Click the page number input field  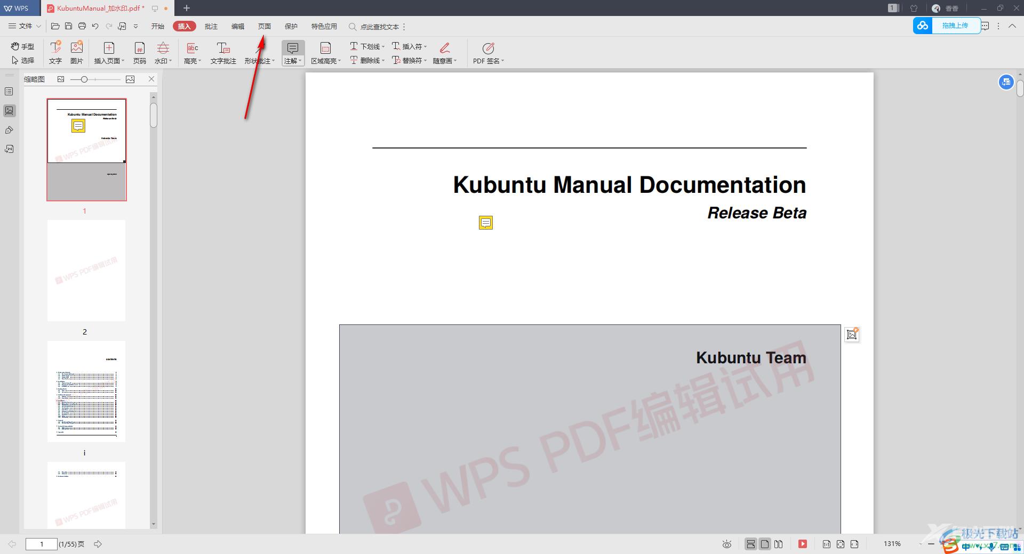point(42,544)
